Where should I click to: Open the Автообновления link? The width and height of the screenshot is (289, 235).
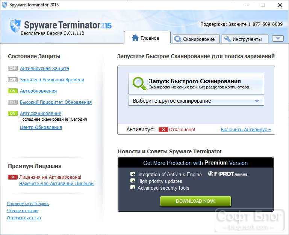pos(38,91)
